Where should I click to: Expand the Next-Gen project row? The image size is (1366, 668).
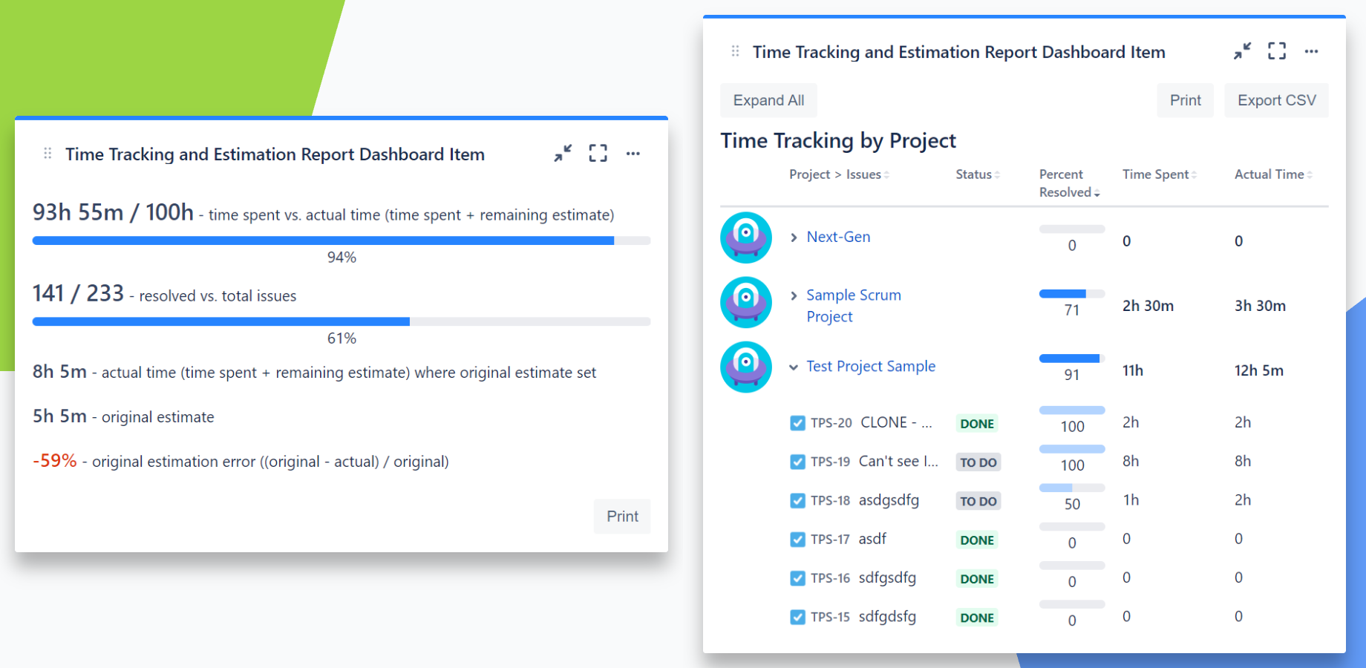(x=793, y=237)
